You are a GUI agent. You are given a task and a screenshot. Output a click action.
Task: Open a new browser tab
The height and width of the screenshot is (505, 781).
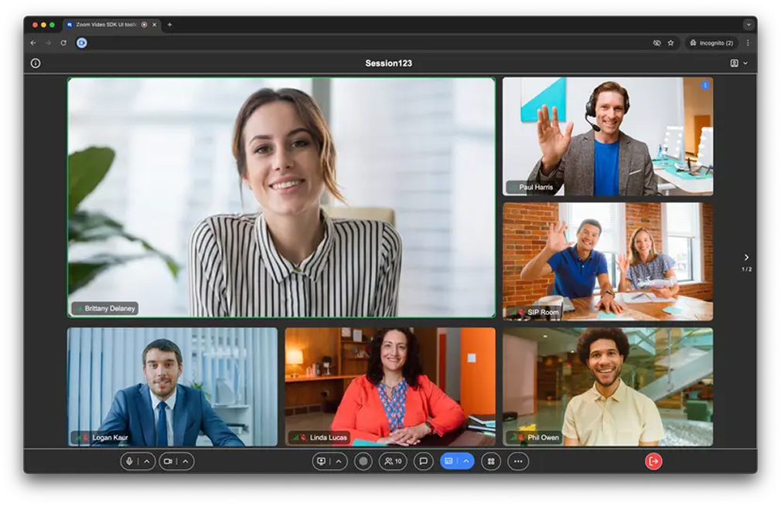[170, 25]
